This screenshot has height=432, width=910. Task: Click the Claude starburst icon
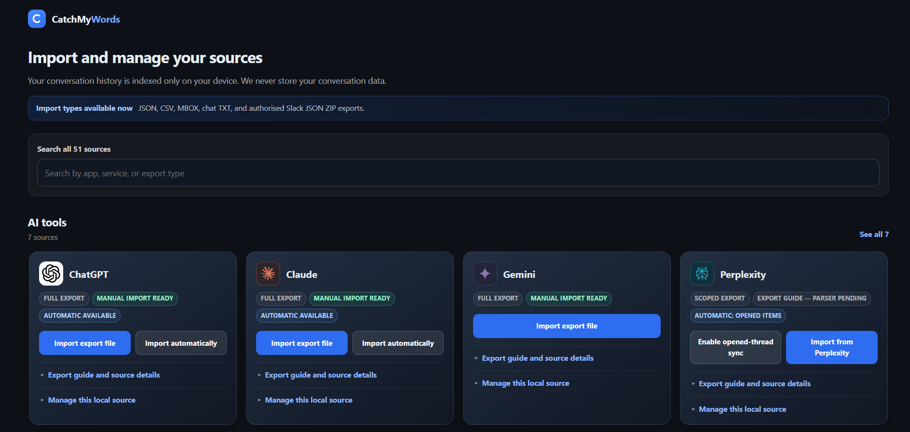pyautogui.click(x=268, y=274)
